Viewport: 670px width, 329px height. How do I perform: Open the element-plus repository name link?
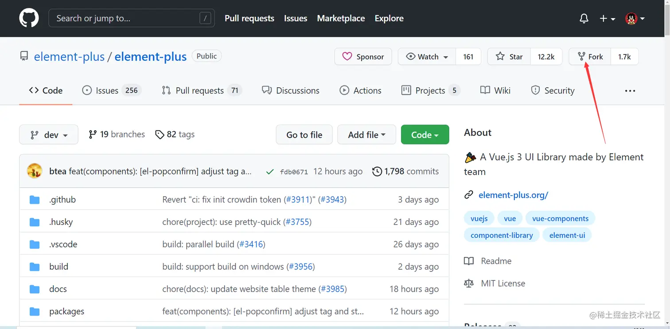(151, 57)
